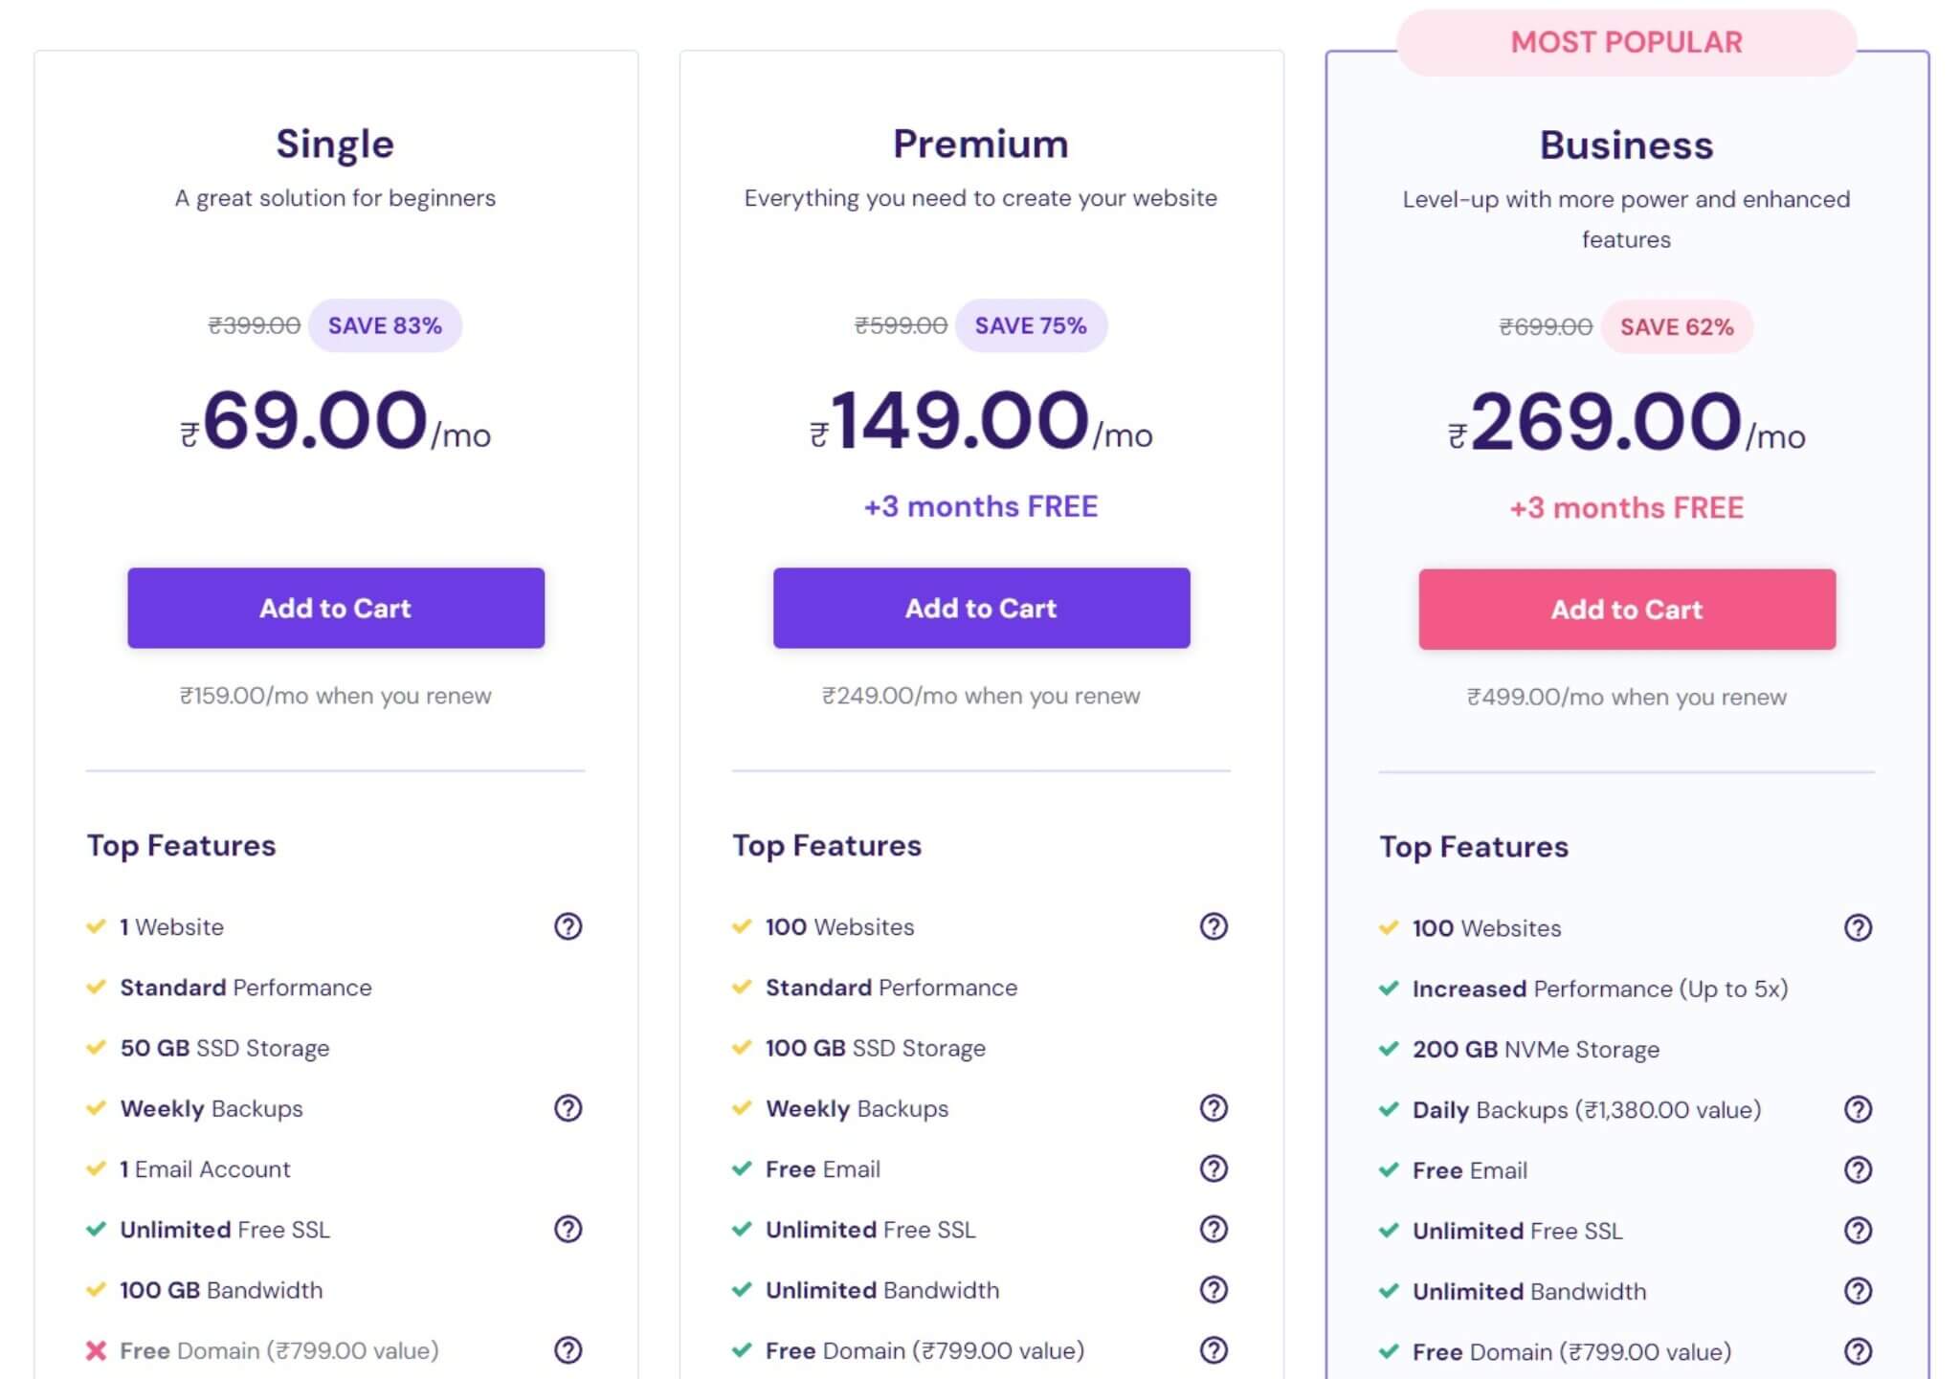The image size is (1960, 1379).
Task: Open the help tooltip for Single's 1 Website
Action: tap(568, 926)
